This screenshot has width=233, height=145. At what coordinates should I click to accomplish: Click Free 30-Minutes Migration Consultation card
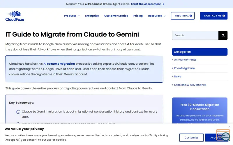pyautogui.click(x=200, y=110)
